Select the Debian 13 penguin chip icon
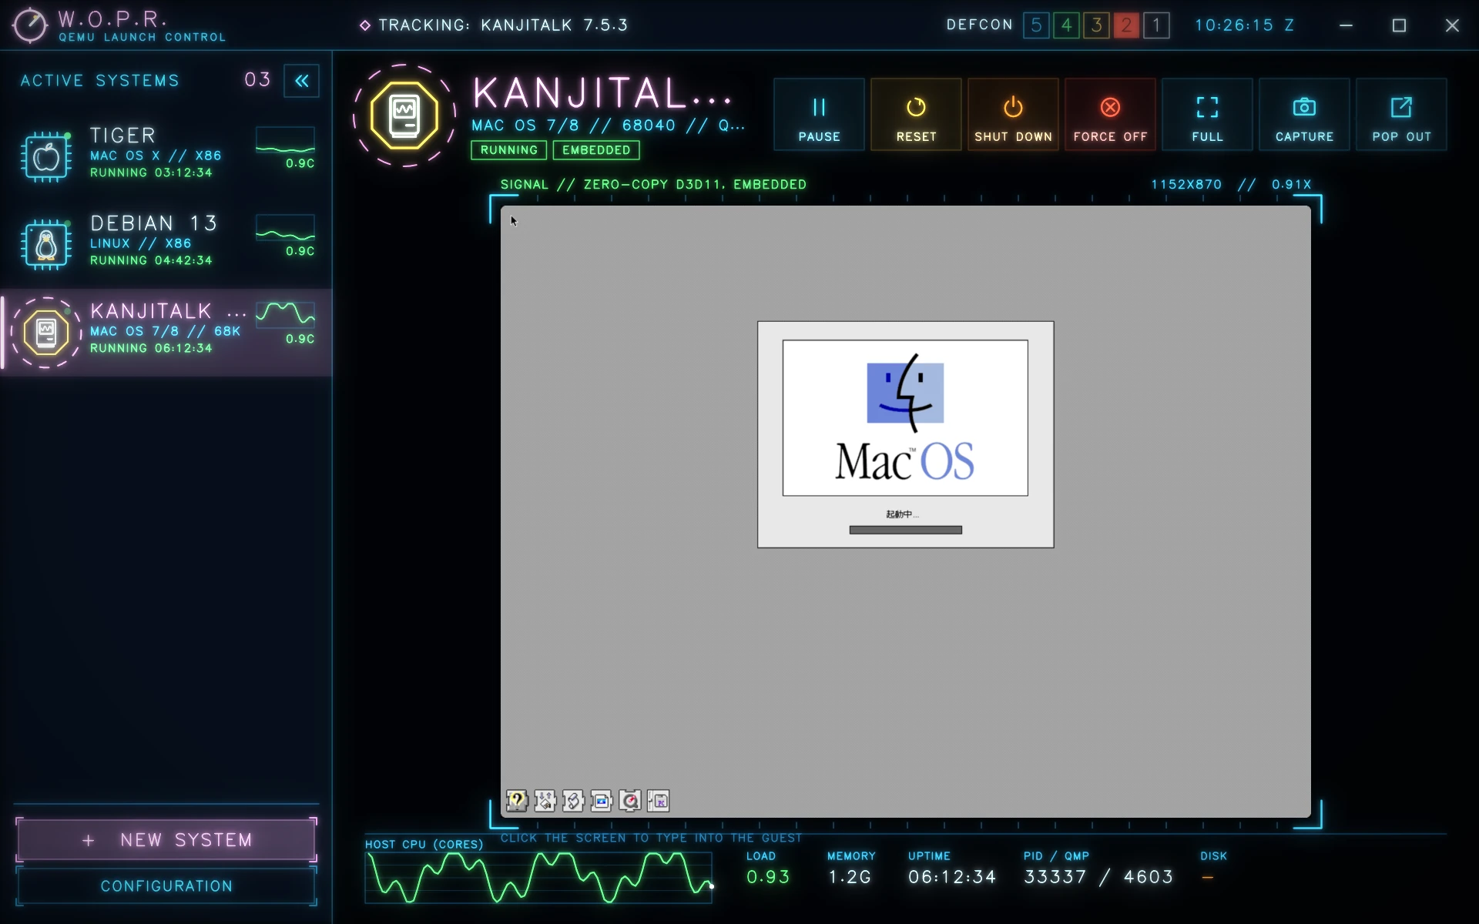Image resolution: width=1479 pixels, height=924 pixels. (46, 245)
